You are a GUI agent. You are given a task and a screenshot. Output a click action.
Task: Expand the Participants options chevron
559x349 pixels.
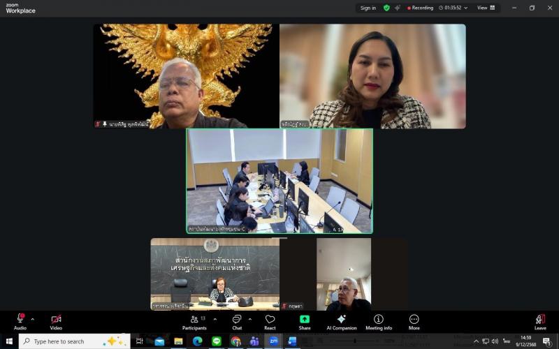coord(215,320)
